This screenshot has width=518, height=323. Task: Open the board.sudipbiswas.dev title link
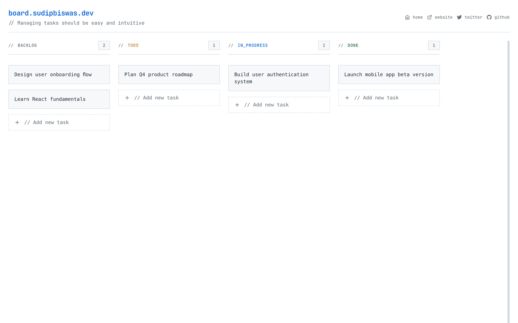(x=51, y=13)
